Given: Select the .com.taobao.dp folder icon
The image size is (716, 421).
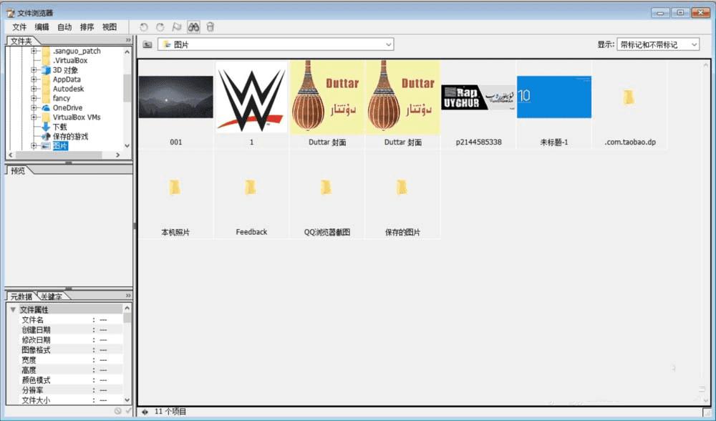Looking at the screenshot, I should pos(629,97).
